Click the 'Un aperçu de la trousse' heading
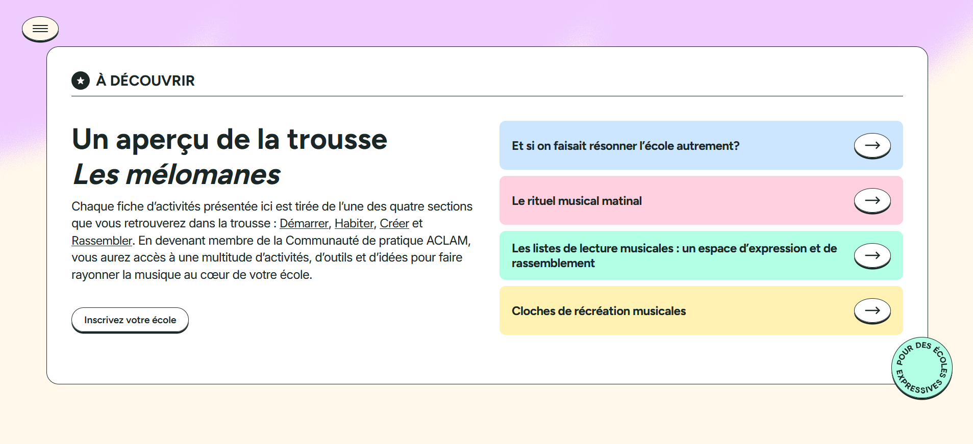Viewport: 973px width, 444px height. click(230, 139)
